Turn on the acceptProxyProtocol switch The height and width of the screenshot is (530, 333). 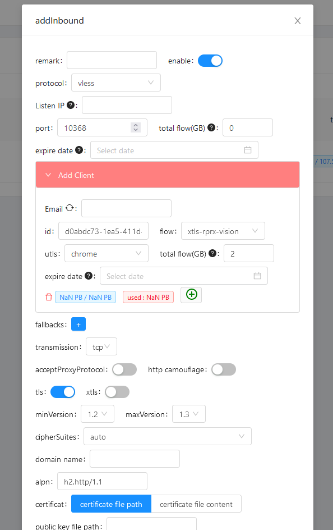coord(124,369)
